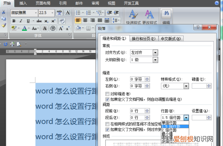Viewport: 223px width, 146px height.
Task: Click the distributed alignment icon
Action: click(107, 20)
